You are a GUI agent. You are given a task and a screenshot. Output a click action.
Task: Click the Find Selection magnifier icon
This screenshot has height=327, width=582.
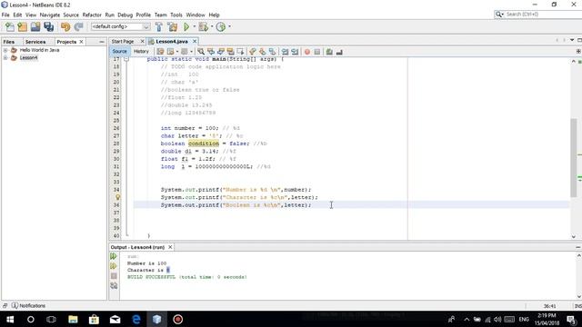click(201, 52)
